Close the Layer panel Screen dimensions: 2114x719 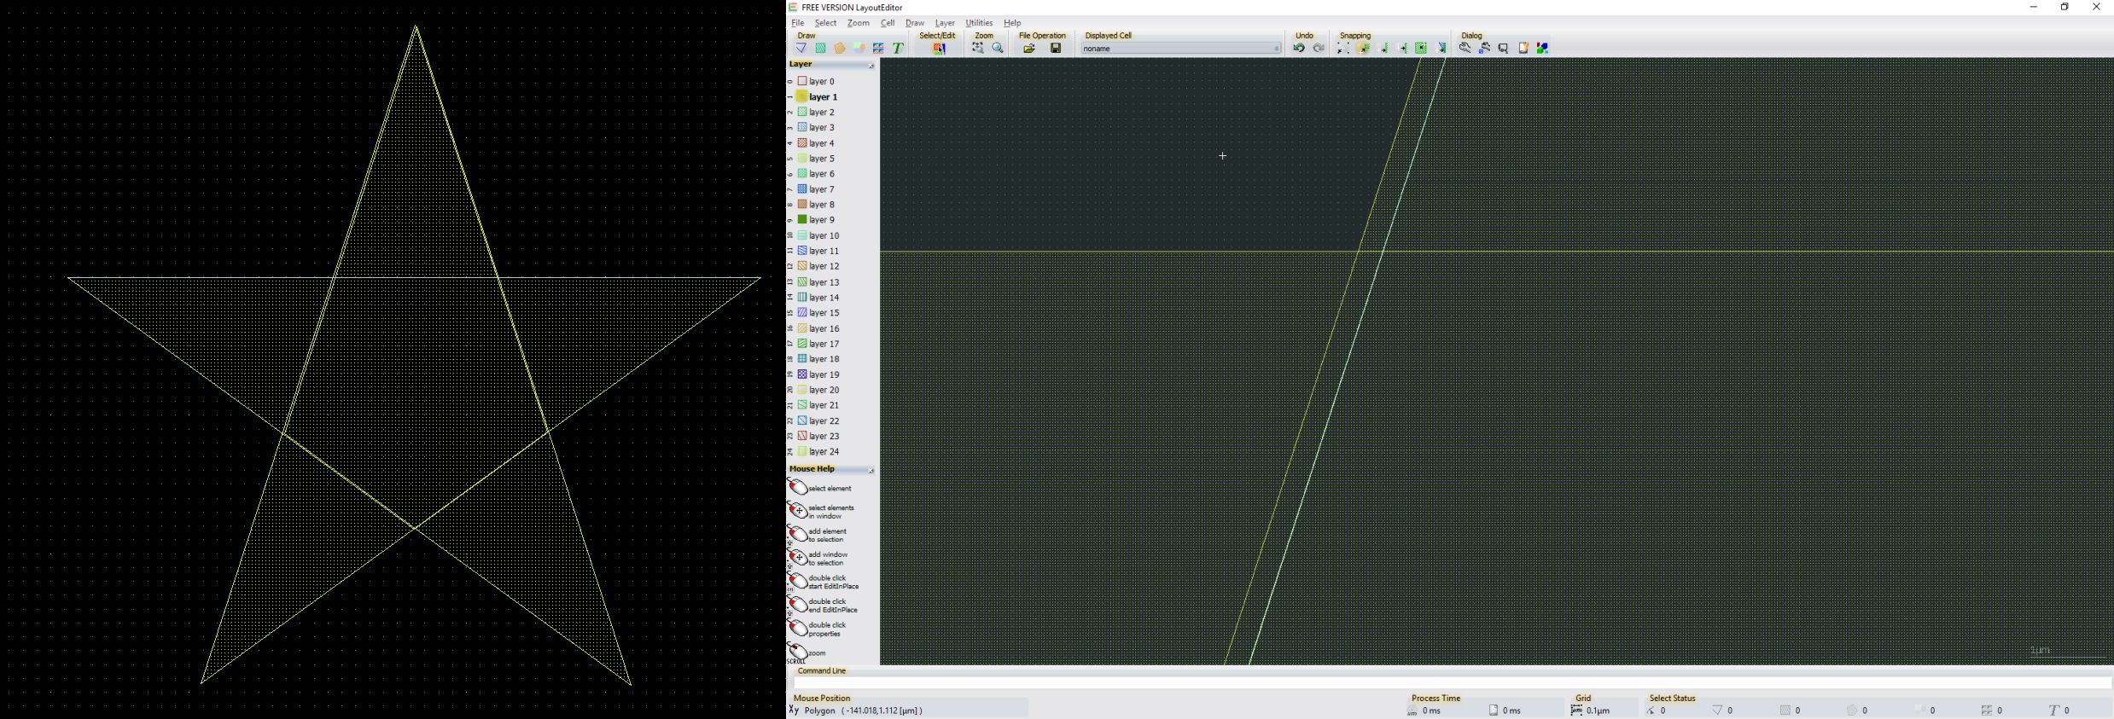[871, 66]
